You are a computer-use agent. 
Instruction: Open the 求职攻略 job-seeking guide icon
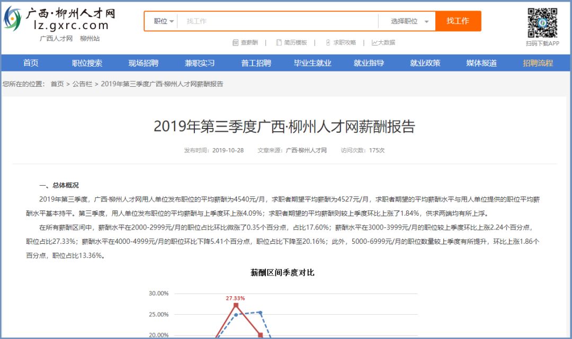pyautogui.click(x=328, y=41)
